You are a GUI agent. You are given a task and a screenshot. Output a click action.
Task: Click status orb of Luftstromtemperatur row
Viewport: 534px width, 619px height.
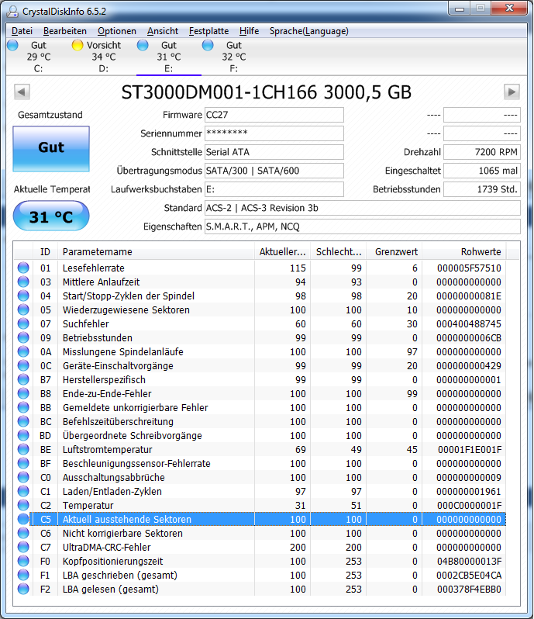23,449
